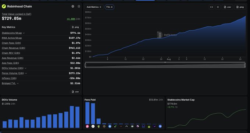
Task: Click the center grip atop the range slider
Action: pyautogui.click(x=165, y=62)
